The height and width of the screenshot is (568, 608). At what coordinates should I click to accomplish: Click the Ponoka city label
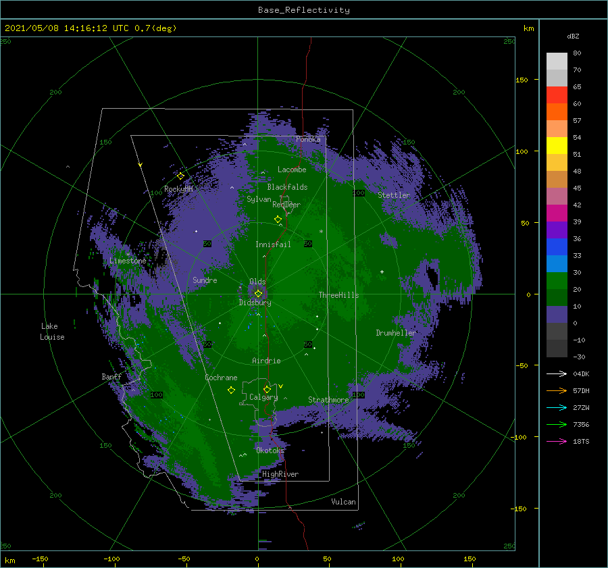click(308, 139)
